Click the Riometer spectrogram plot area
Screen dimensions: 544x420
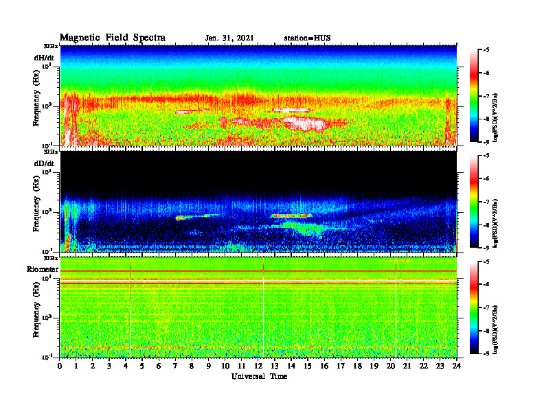click(258, 307)
